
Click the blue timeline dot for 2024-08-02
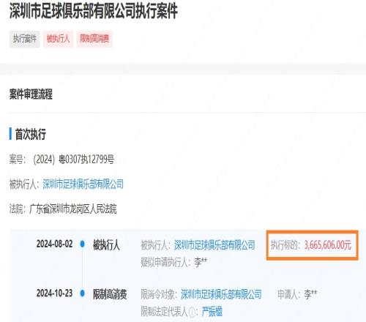[x=83, y=244]
